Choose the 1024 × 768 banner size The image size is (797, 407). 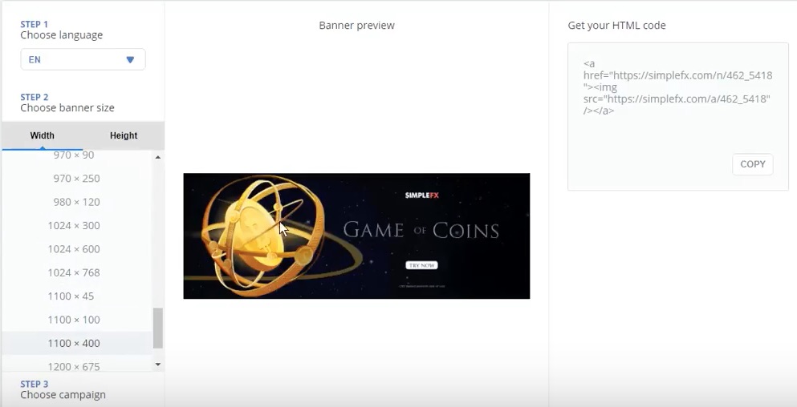[x=74, y=272]
